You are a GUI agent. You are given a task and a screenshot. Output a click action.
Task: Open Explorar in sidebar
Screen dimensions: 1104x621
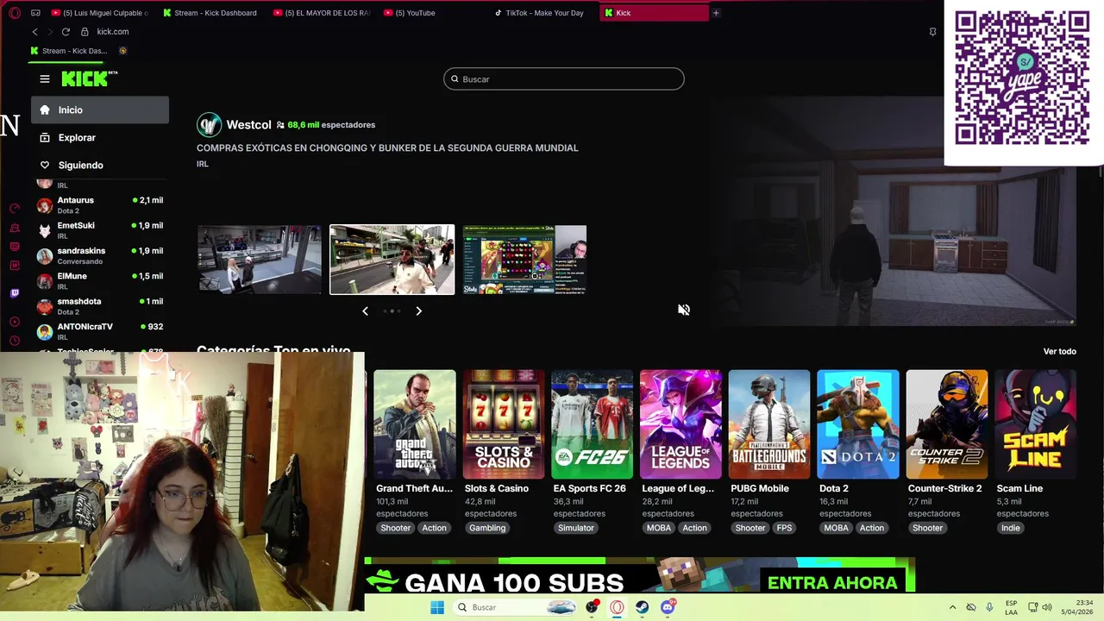point(100,137)
